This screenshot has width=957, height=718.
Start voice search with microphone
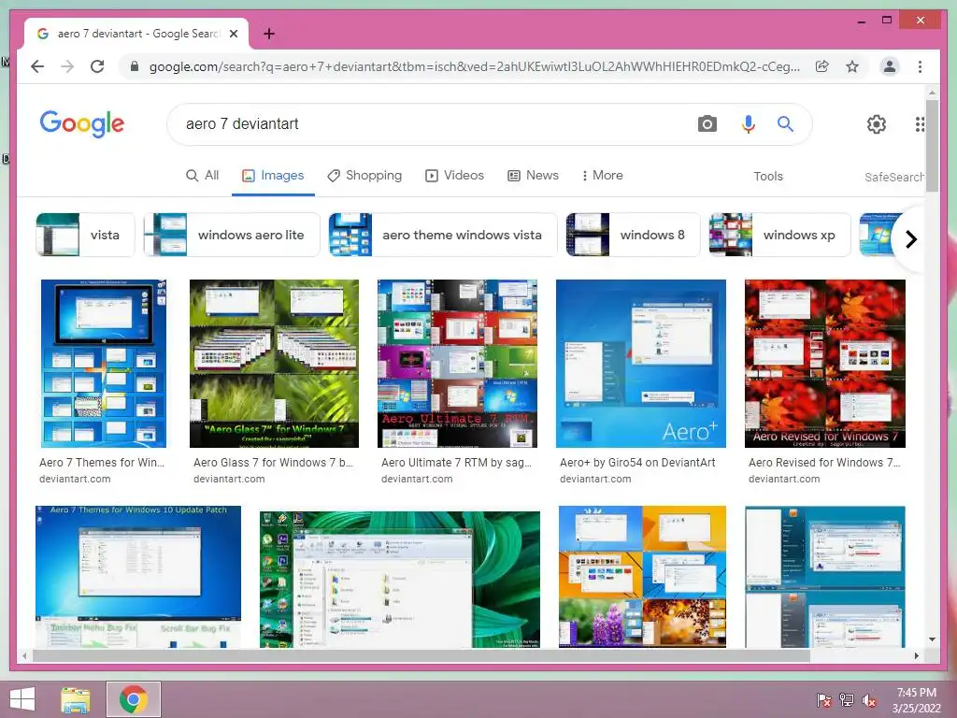pos(749,124)
